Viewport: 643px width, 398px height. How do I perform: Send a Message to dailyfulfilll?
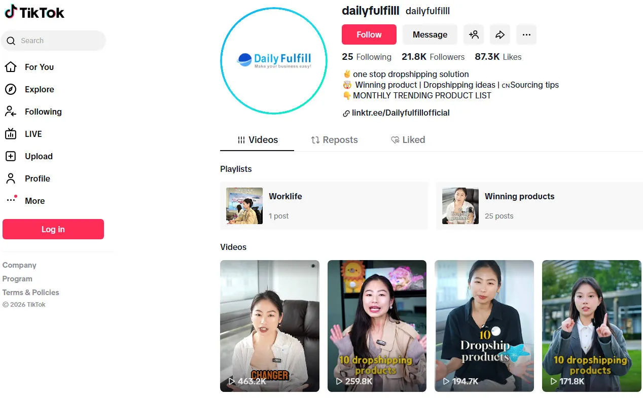coord(430,34)
